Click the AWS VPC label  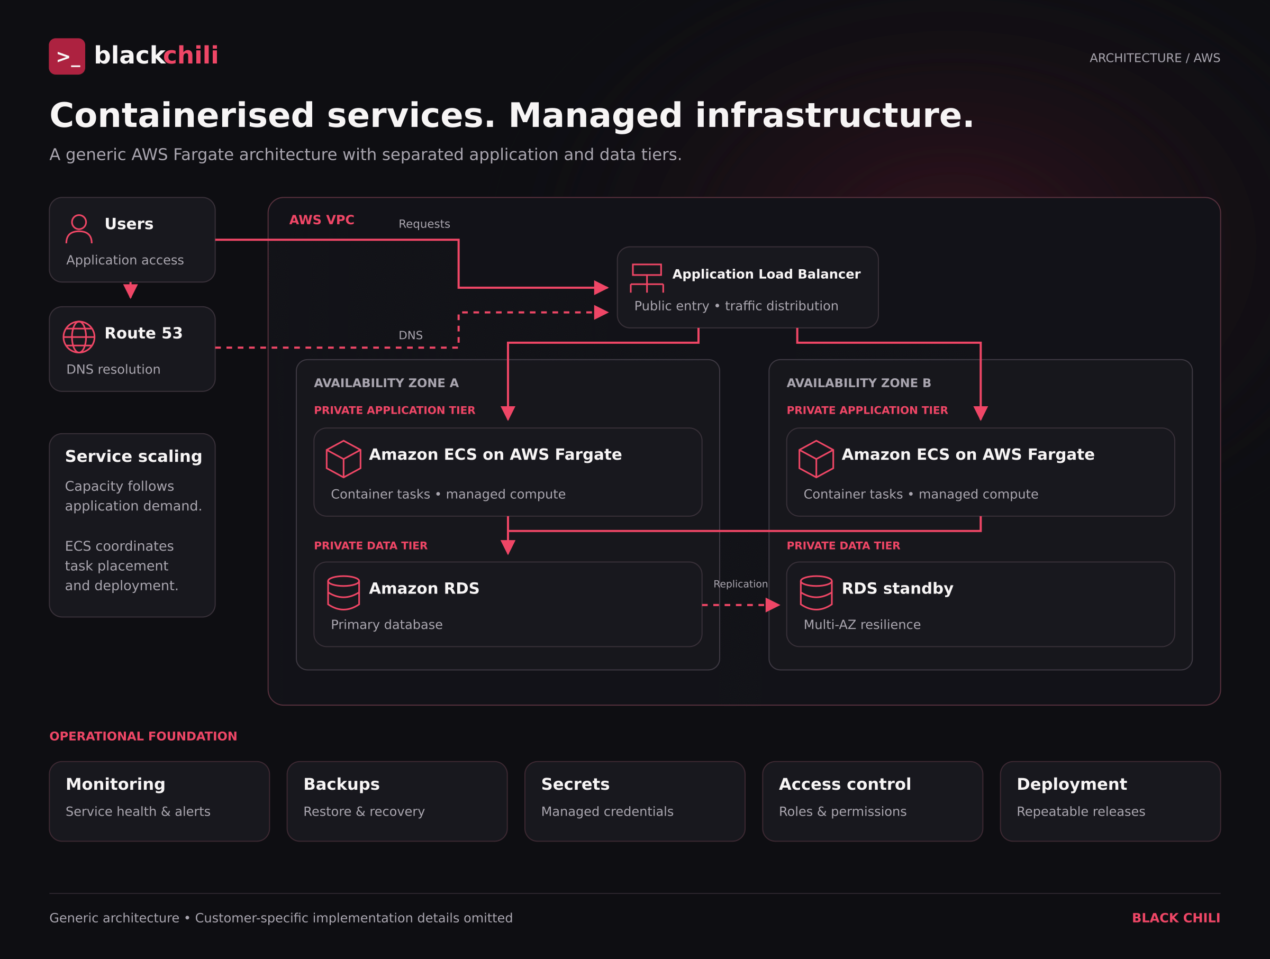(x=322, y=220)
